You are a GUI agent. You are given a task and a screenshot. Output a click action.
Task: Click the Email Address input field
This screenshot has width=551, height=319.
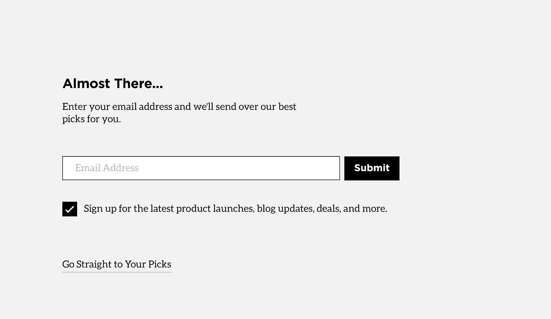(201, 168)
